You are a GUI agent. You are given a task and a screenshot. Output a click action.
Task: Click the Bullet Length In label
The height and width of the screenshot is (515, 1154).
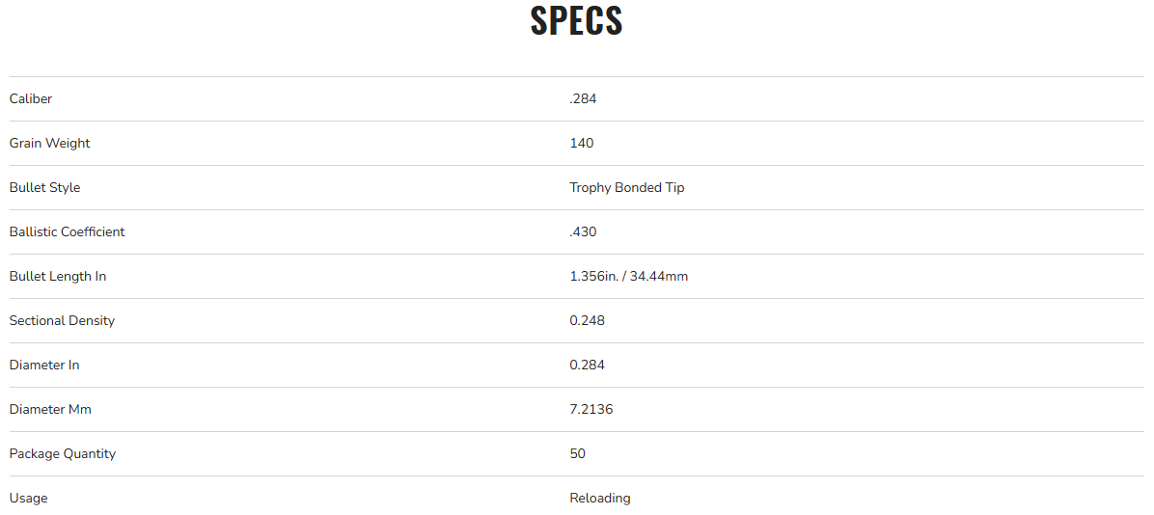[x=58, y=276]
